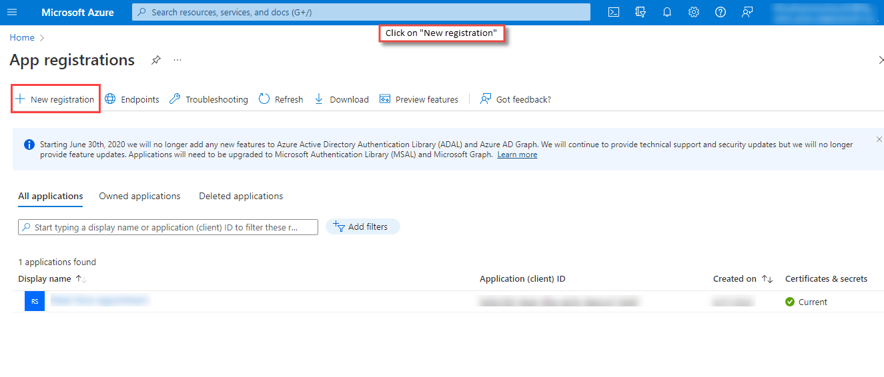Switch to Deleted applications tab

tap(241, 196)
